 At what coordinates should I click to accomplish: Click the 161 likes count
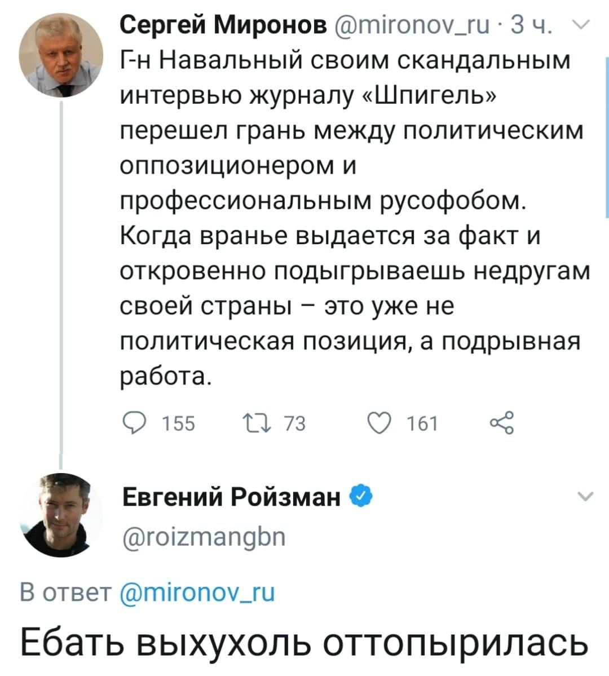(x=422, y=423)
